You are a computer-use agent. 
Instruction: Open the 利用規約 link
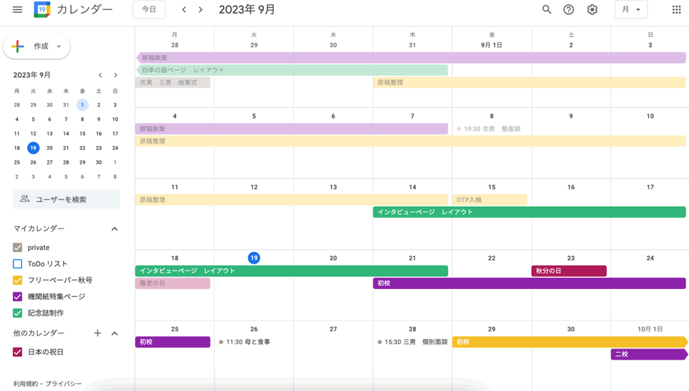click(x=27, y=383)
